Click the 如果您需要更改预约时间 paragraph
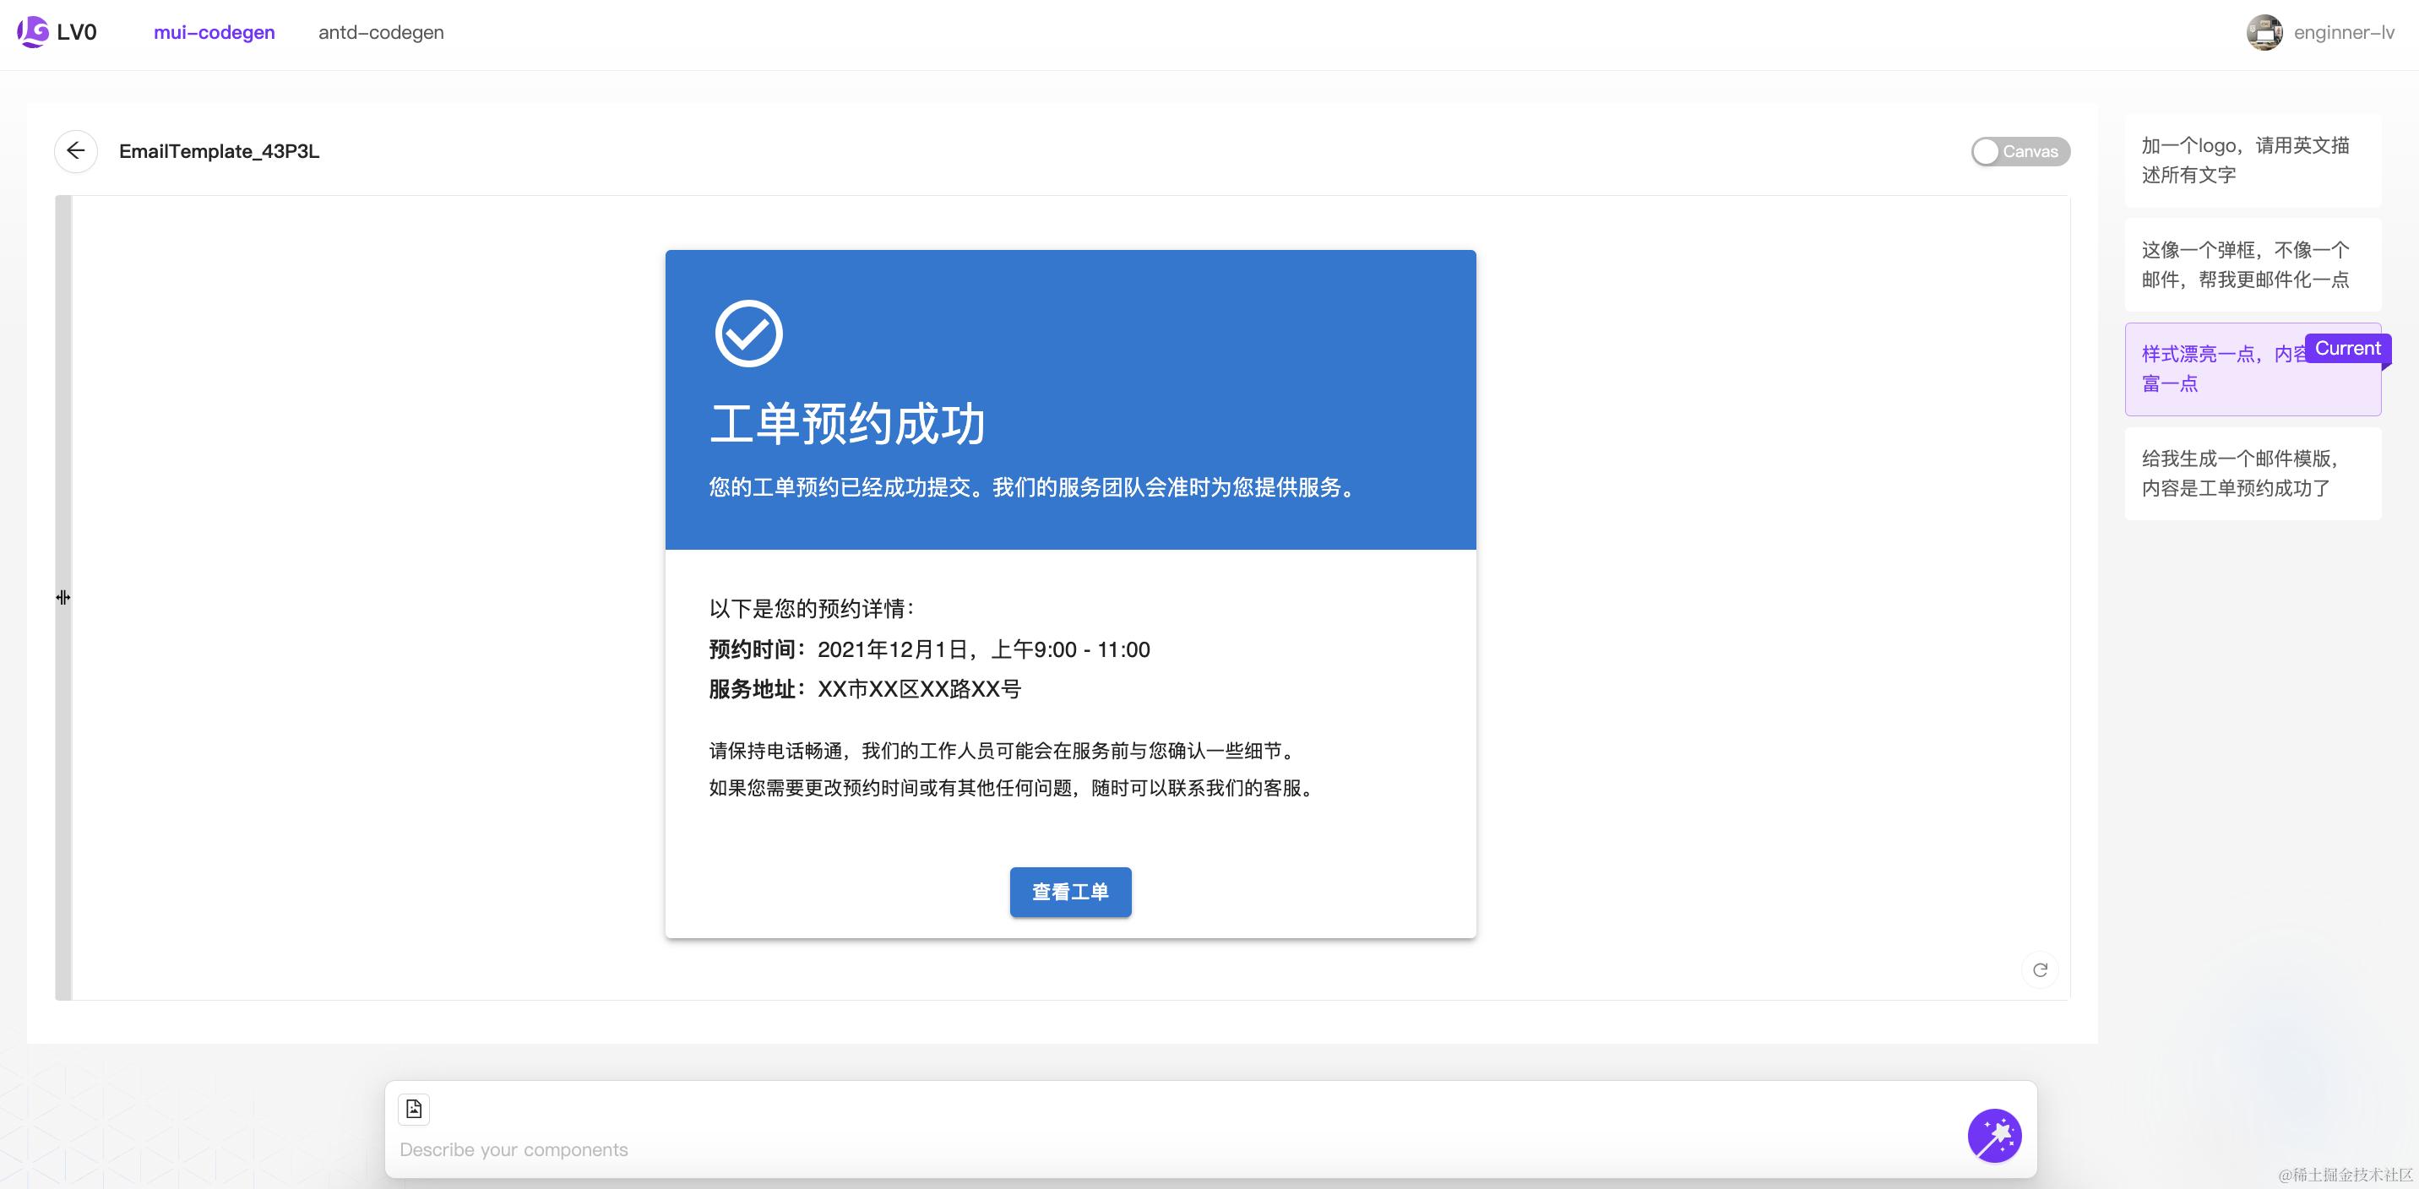The image size is (2419, 1189). click(1014, 788)
